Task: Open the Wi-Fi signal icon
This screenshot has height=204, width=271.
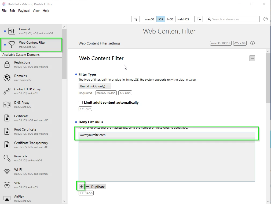Action: (x=7, y=172)
